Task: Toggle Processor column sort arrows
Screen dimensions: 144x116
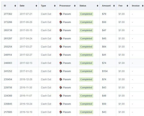Action: (75, 6)
